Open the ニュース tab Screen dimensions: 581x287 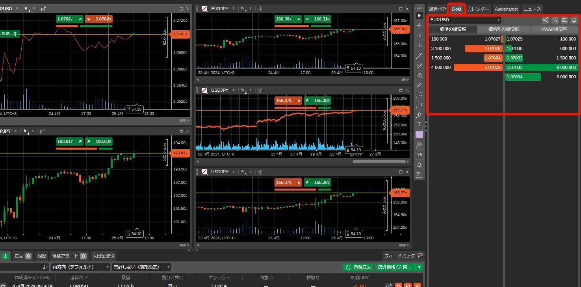coord(532,9)
